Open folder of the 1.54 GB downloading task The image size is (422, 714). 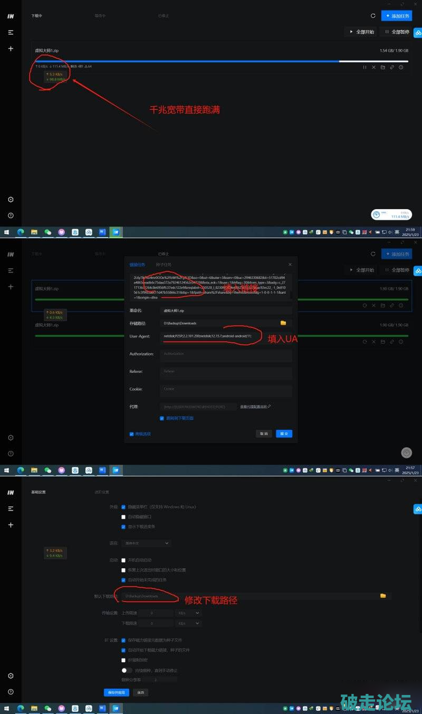coord(382,67)
